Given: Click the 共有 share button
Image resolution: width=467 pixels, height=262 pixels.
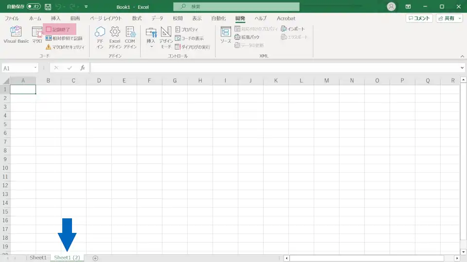Looking at the screenshot, I should tap(449, 18).
